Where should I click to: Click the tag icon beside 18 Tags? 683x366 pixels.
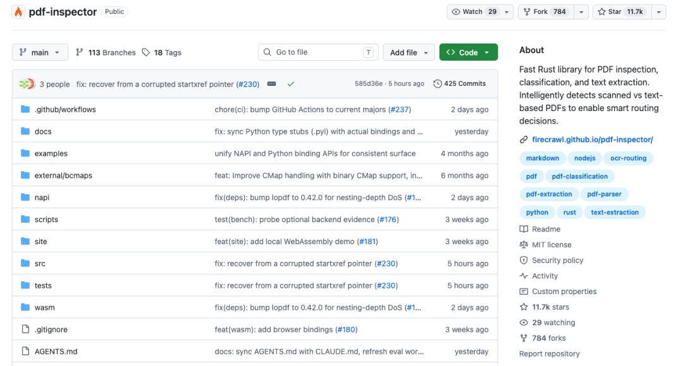click(x=146, y=52)
